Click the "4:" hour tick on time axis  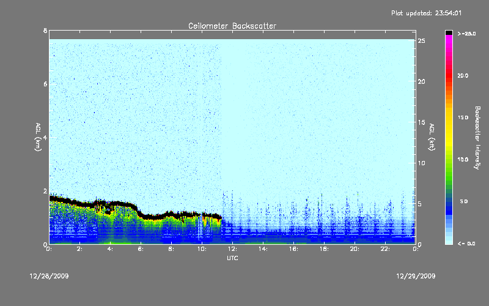pyautogui.click(x=111, y=249)
